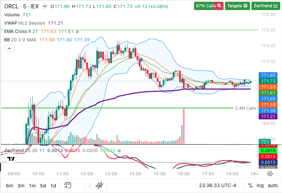Set the 6m date range
The image size is (282, 193).
(9, 186)
